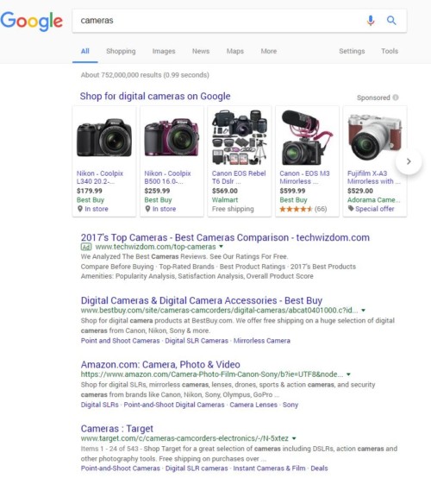Image resolution: width=431 pixels, height=478 pixels.
Task: Click In store under the $179.99 Nikon
Action: click(x=97, y=209)
